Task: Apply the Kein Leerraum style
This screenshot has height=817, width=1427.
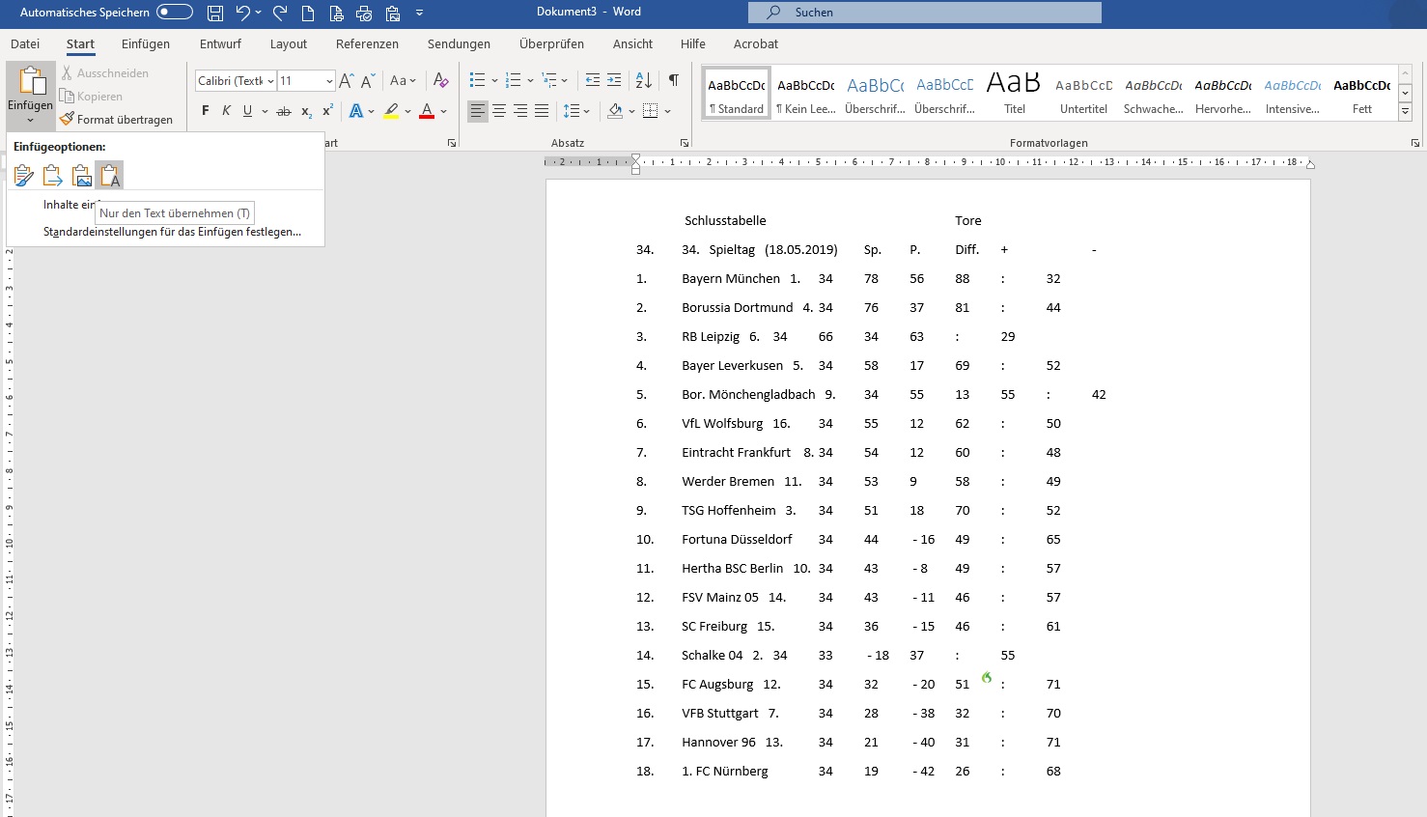Action: coord(806,93)
